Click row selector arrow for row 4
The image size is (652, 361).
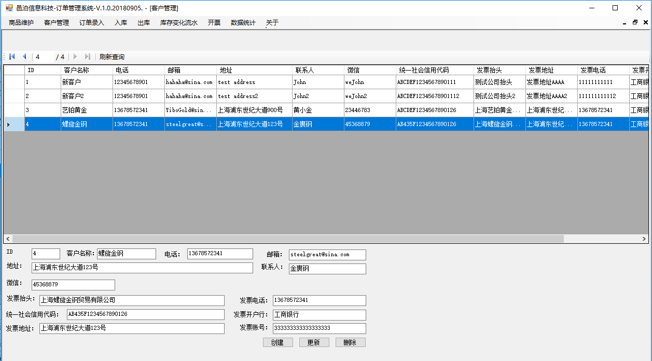point(14,124)
